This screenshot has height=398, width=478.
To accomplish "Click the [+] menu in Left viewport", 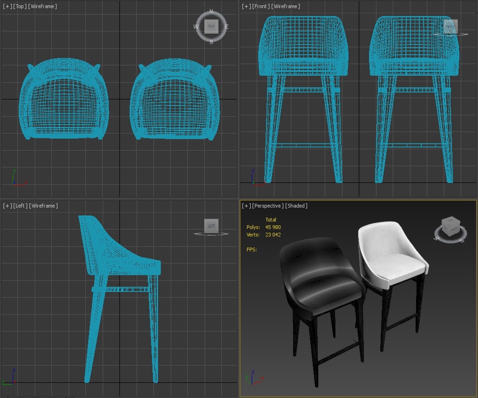I will coord(7,206).
